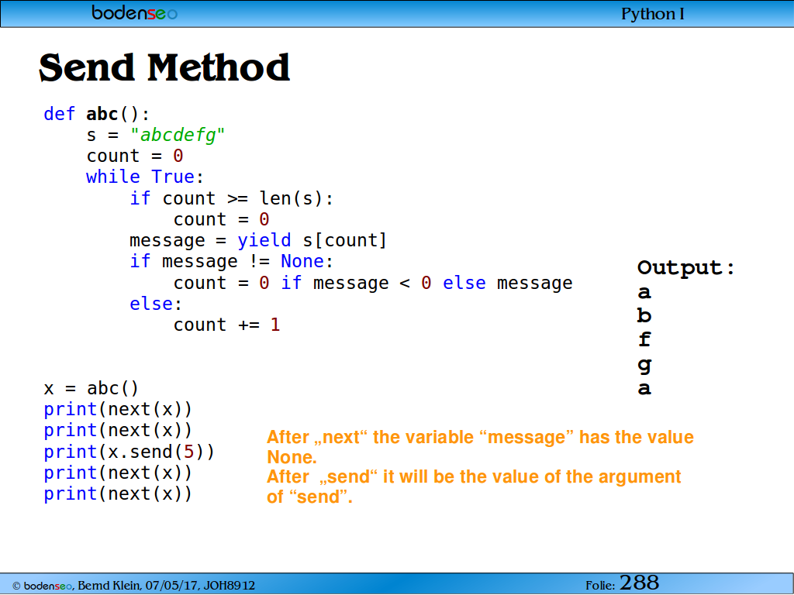Click the 'def abc():' code line
794x595 pixels.
(x=96, y=114)
